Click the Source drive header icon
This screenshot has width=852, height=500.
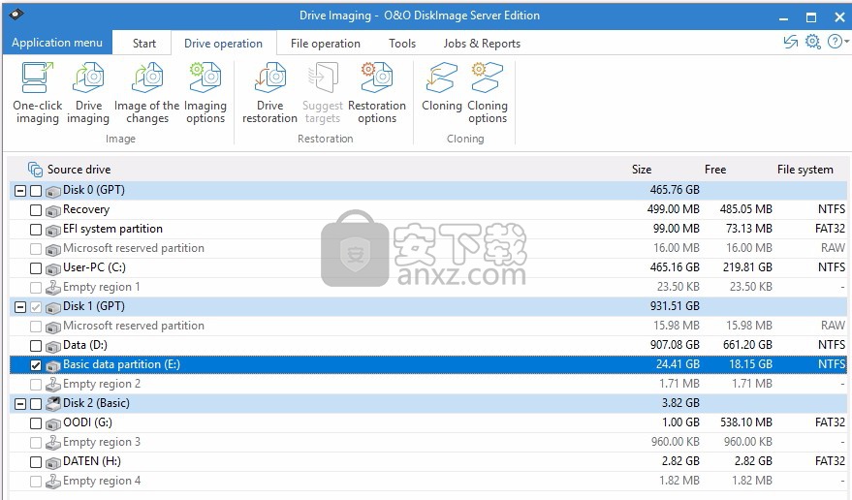click(x=35, y=170)
